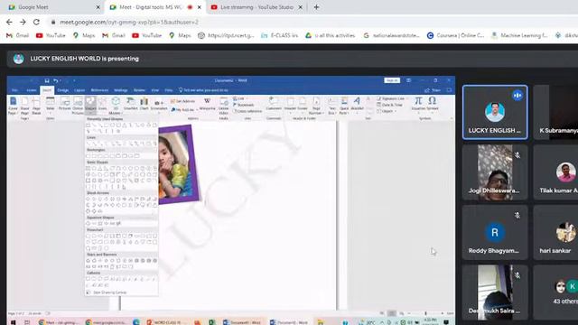
Task: Click the Date & Time ribbon item
Action: point(389,105)
